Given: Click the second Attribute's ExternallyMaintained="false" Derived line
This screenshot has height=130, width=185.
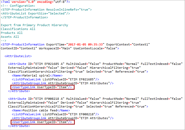Looking at the screenshot, I should pyautogui.click(x=74, y=103).
